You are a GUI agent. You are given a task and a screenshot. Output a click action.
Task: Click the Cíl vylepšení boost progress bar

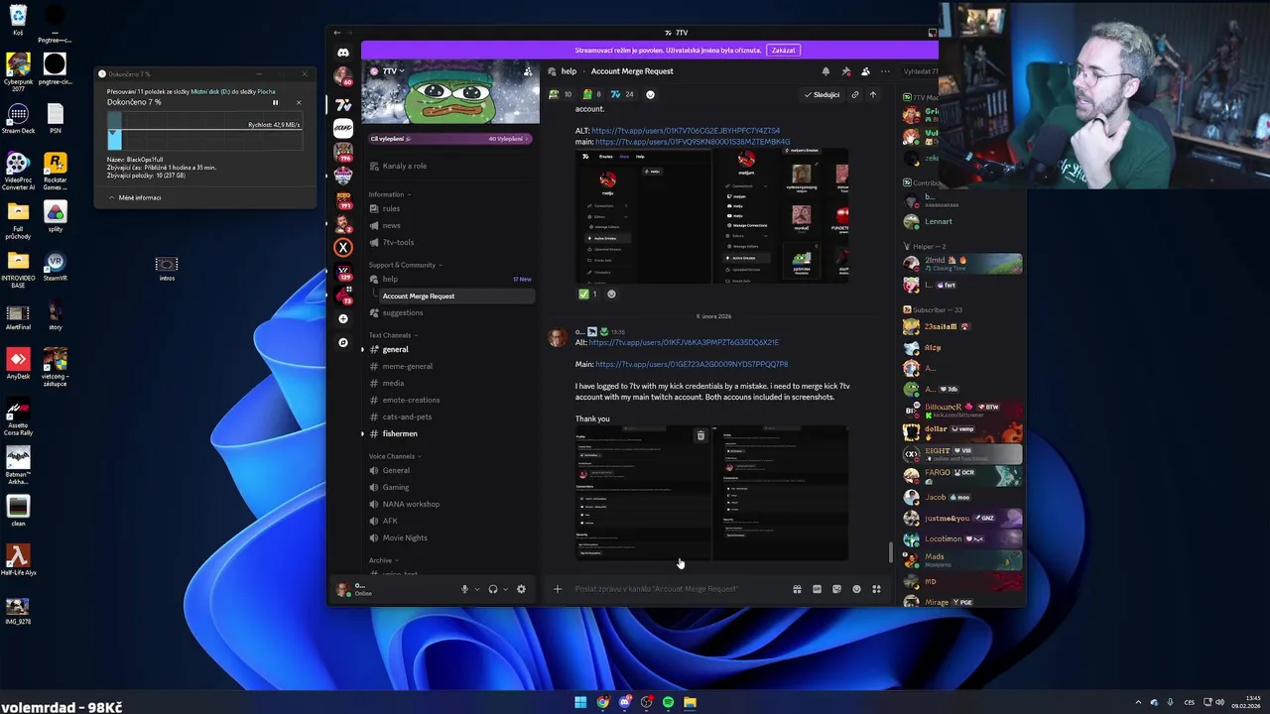(x=450, y=139)
